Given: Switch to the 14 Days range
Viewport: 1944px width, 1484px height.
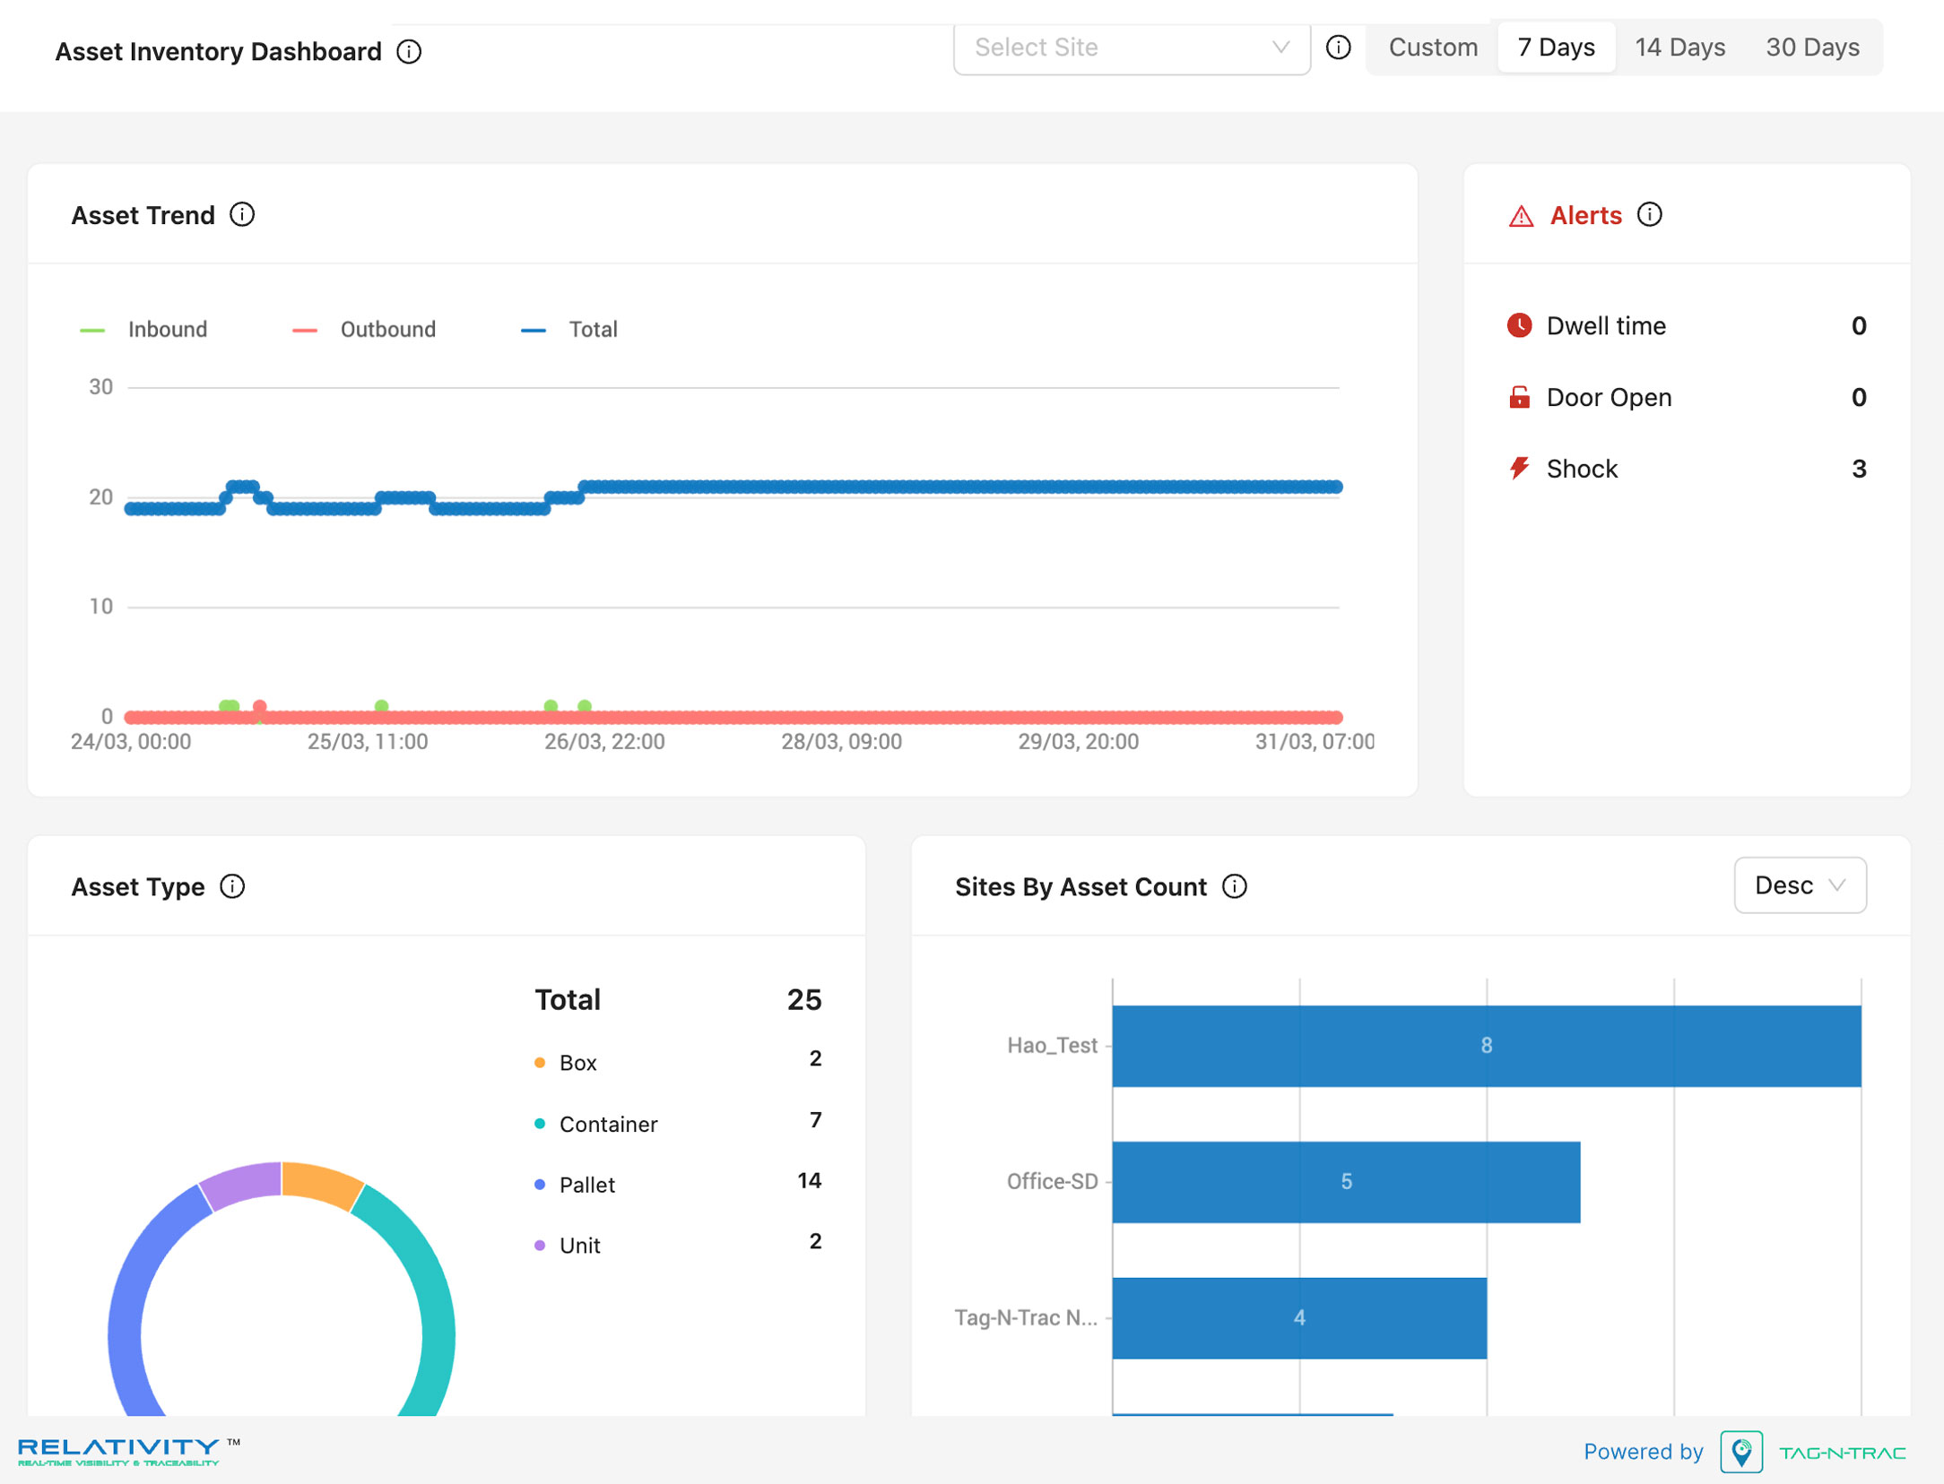Looking at the screenshot, I should click(x=1679, y=47).
